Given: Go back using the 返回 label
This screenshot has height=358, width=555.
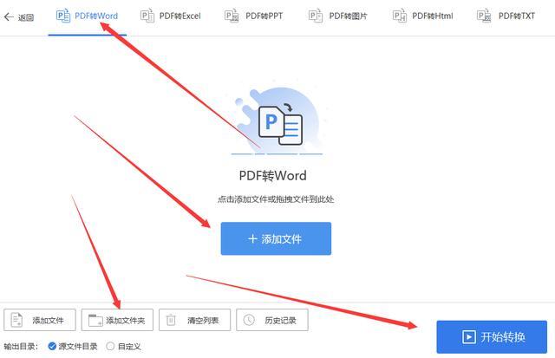Looking at the screenshot, I should (x=26, y=17).
